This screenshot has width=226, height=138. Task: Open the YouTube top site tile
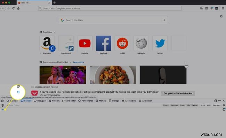(85, 43)
